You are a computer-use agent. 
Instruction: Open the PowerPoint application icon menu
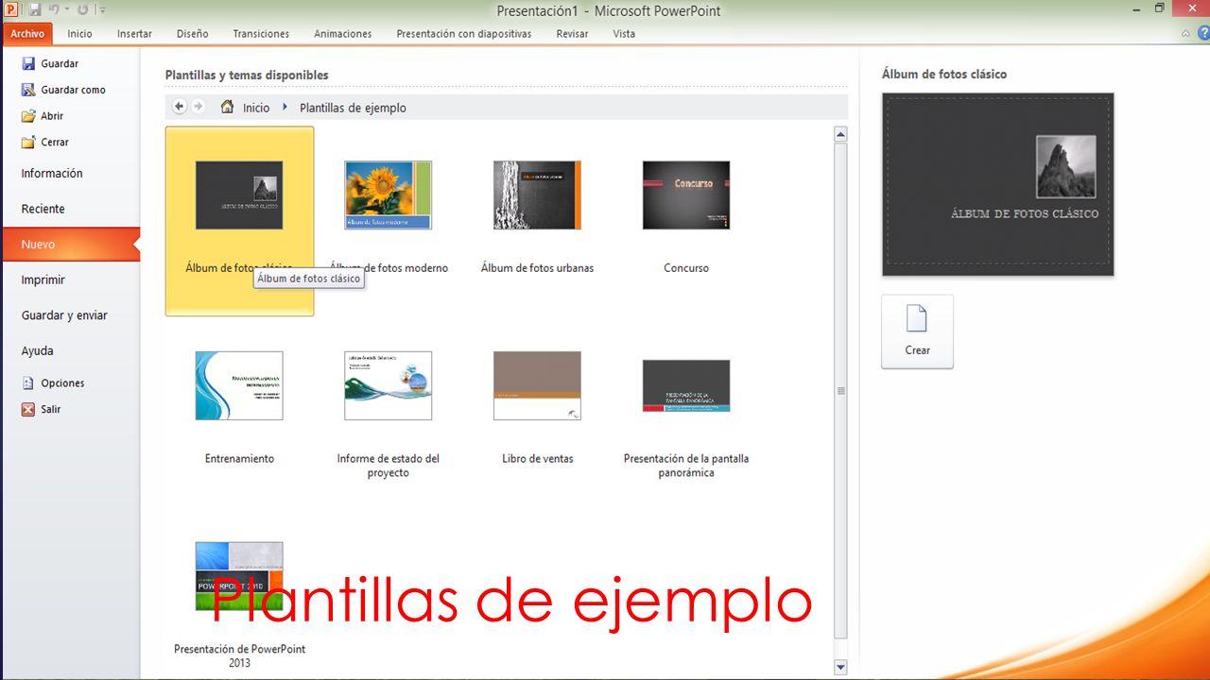[11, 9]
